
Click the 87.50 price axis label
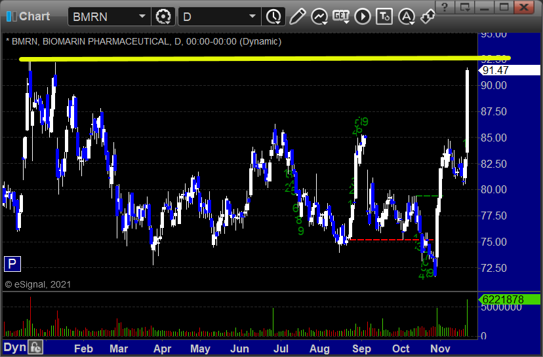coord(494,111)
